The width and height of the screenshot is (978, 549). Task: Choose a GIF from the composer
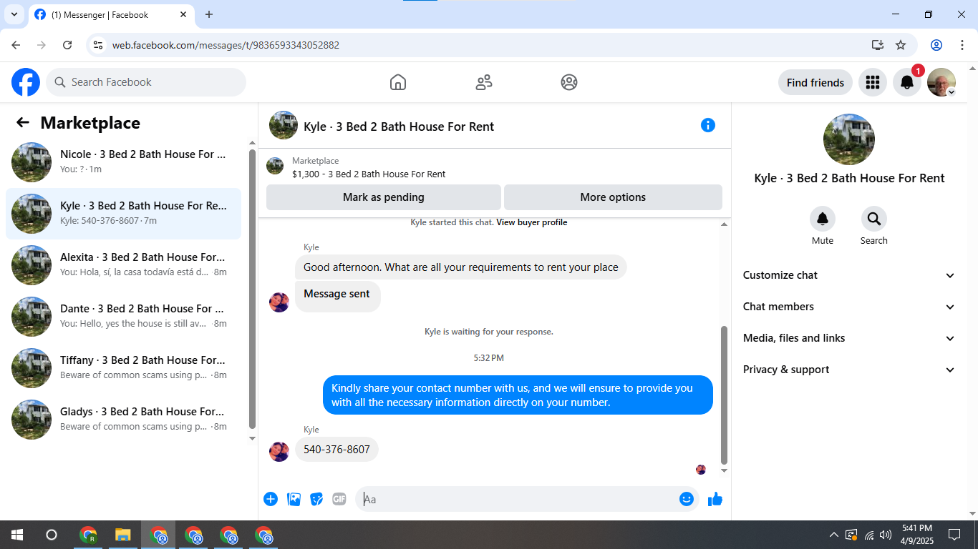tap(339, 499)
